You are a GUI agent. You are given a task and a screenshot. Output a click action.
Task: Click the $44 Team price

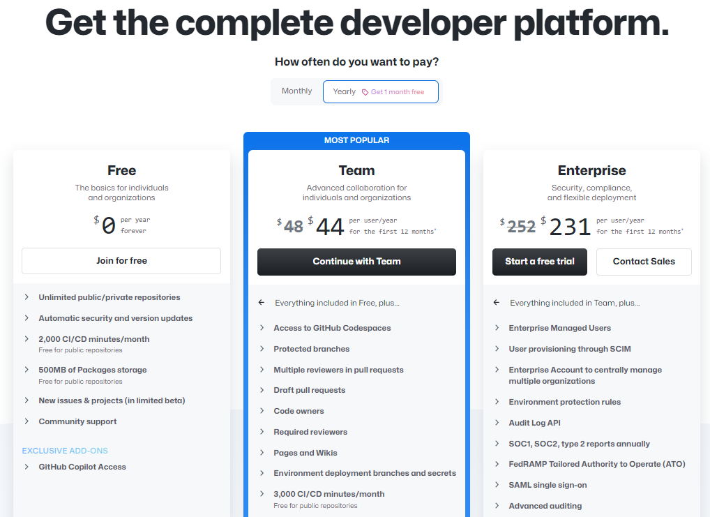[x=326, y=226]
